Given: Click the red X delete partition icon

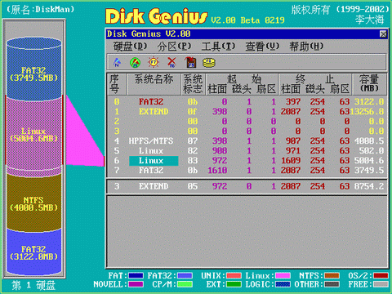Looking at the screenshot, I should coord(171,62).
